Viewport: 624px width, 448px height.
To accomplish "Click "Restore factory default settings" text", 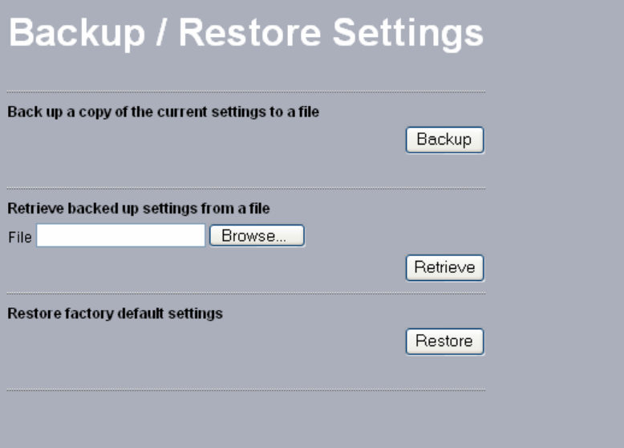I will 115,314.
